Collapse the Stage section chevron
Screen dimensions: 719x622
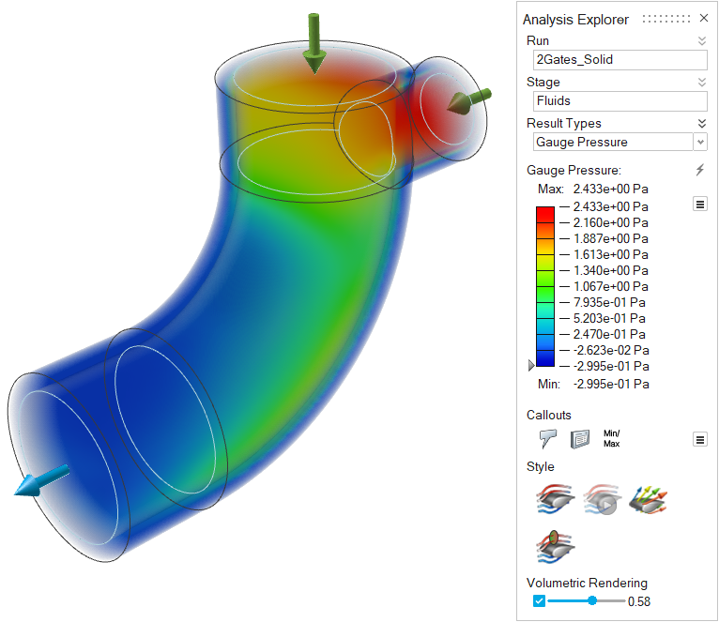tap(701, 83)
